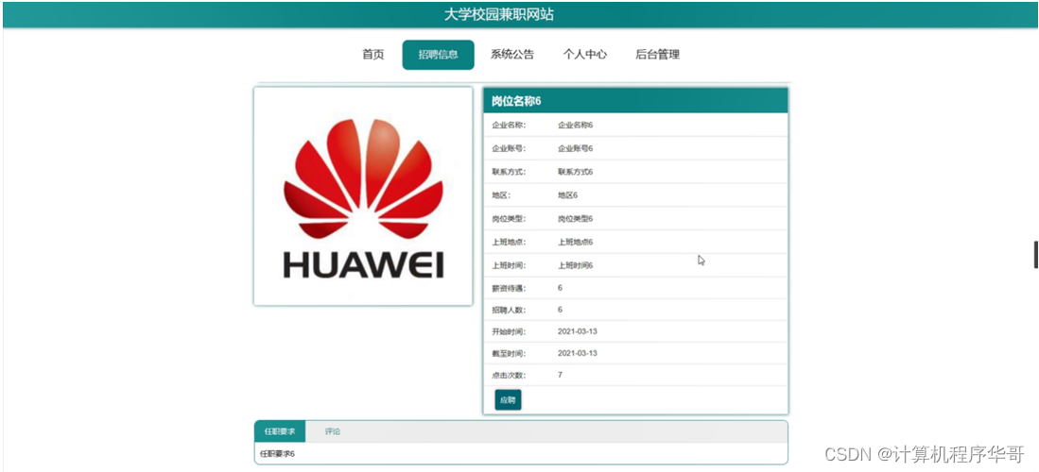Switch to the 任职要求 tab
The image size is (1039, 472).
point(280,431)
